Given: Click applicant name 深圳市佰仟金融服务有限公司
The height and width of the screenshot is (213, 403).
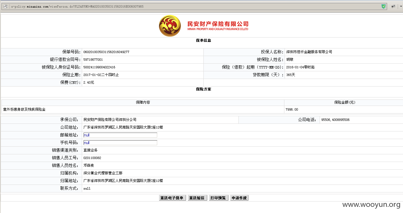Looking at the screenshot, I should click(309, 52).
